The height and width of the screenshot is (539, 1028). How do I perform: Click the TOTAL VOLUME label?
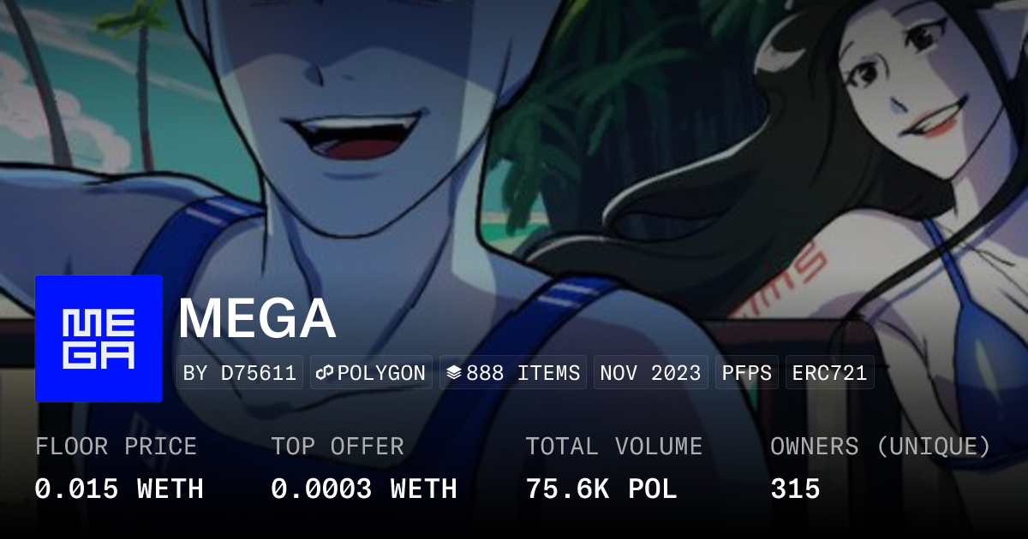pos(613,447)
